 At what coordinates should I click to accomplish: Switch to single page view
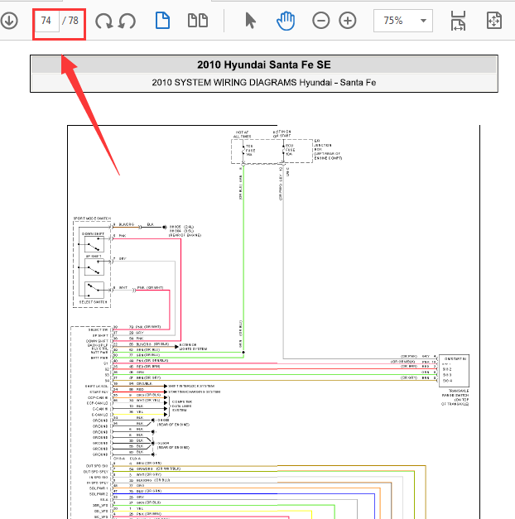point(162,21)
